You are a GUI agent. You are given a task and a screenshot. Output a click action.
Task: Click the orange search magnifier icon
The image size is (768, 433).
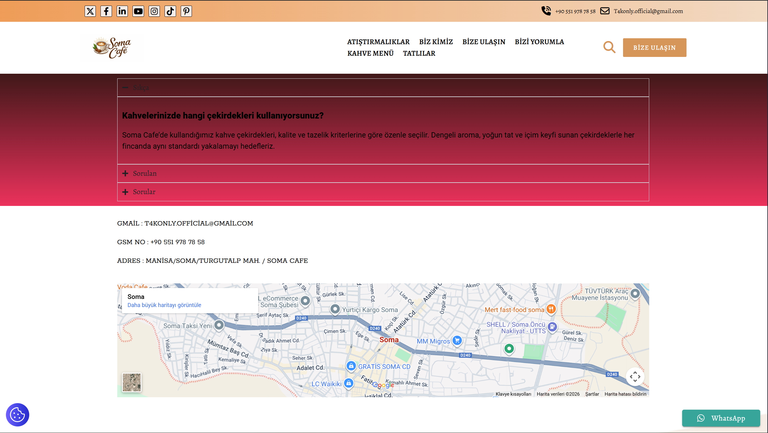click(609, 47)
